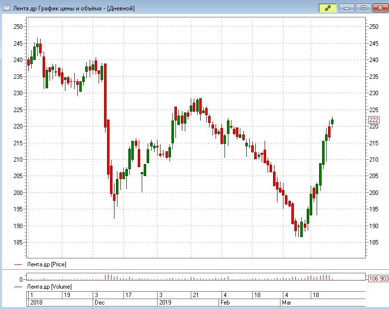
Task: Click the yellow link-chain icon button
Action: tap(328, 8)
